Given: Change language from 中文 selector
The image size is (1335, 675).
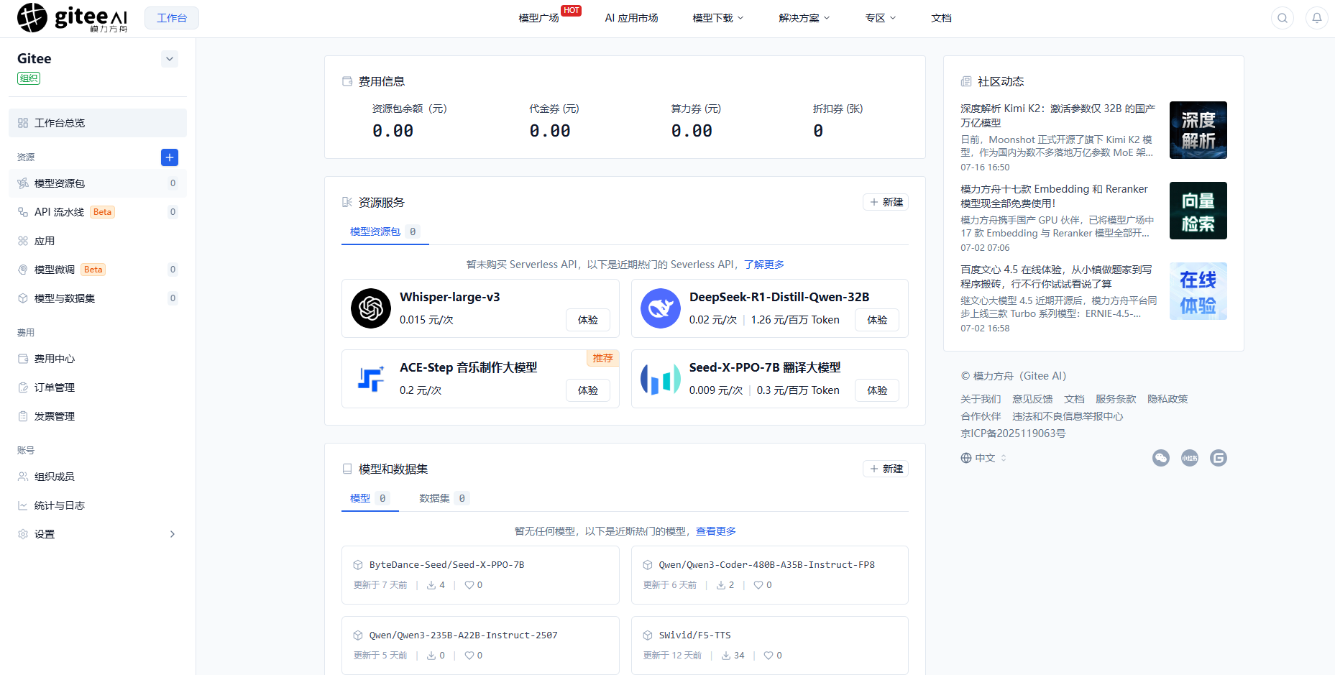Looking at the screenshot, I should [983, 458].
